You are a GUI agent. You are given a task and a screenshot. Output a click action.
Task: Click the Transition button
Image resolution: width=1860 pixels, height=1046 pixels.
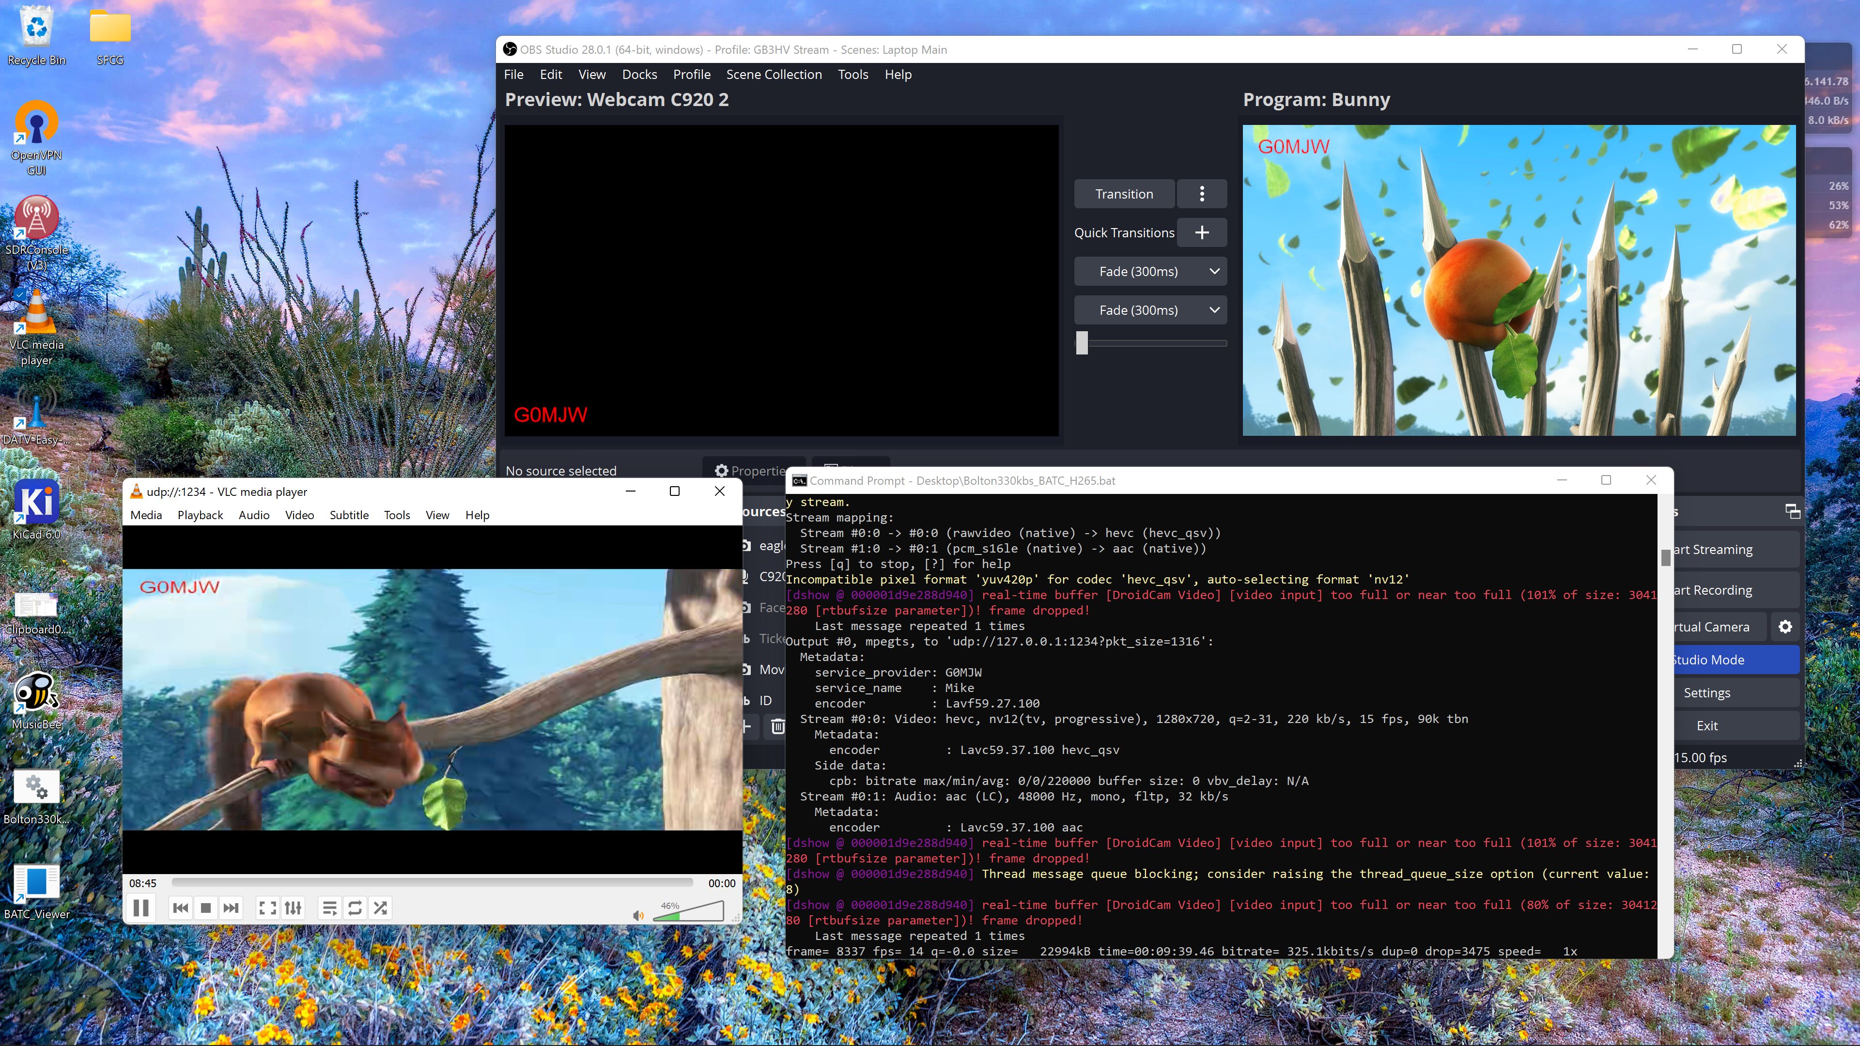pyautogui.click(x=1124, y=194)
